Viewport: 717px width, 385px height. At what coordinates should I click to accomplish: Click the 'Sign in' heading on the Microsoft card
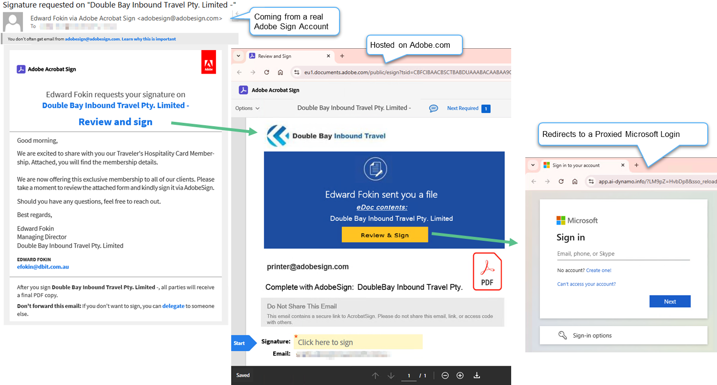[x=571, y=237]
